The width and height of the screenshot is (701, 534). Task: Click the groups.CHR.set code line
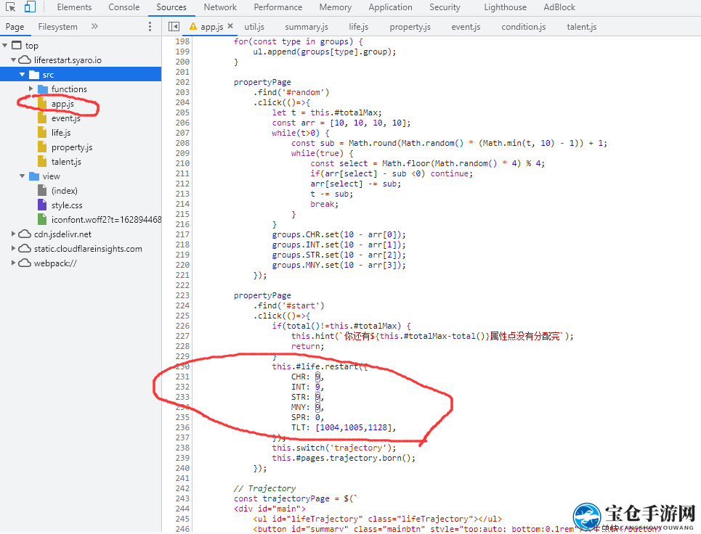tap(339, 234)
